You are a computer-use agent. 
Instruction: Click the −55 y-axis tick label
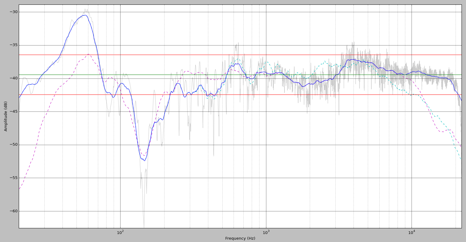[x=14, y=178]
